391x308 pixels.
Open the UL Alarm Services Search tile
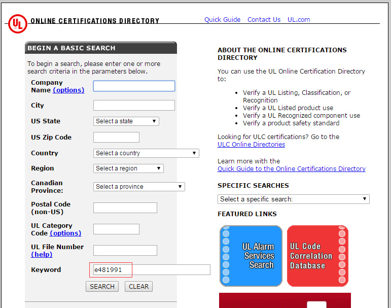tap(251, 256)
